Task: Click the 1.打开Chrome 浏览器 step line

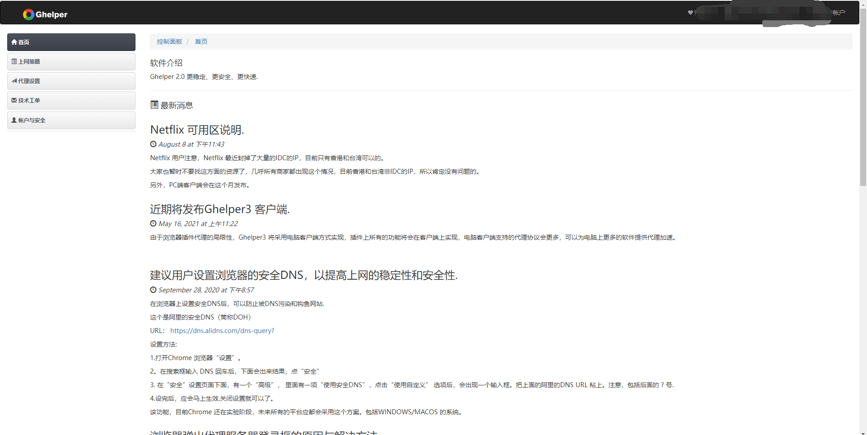Action: tap(195, 358)
